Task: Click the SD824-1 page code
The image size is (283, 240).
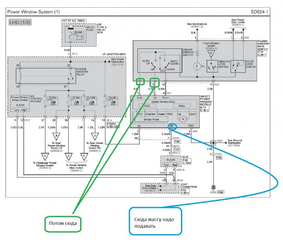Action: click(259, 12)
